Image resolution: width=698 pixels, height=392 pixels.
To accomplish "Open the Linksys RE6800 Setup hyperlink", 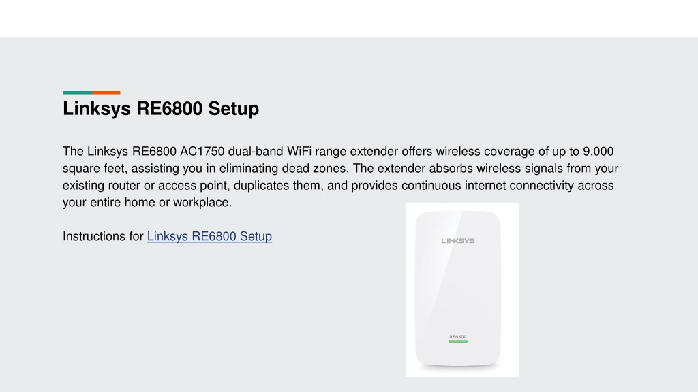I will (209, 236).
